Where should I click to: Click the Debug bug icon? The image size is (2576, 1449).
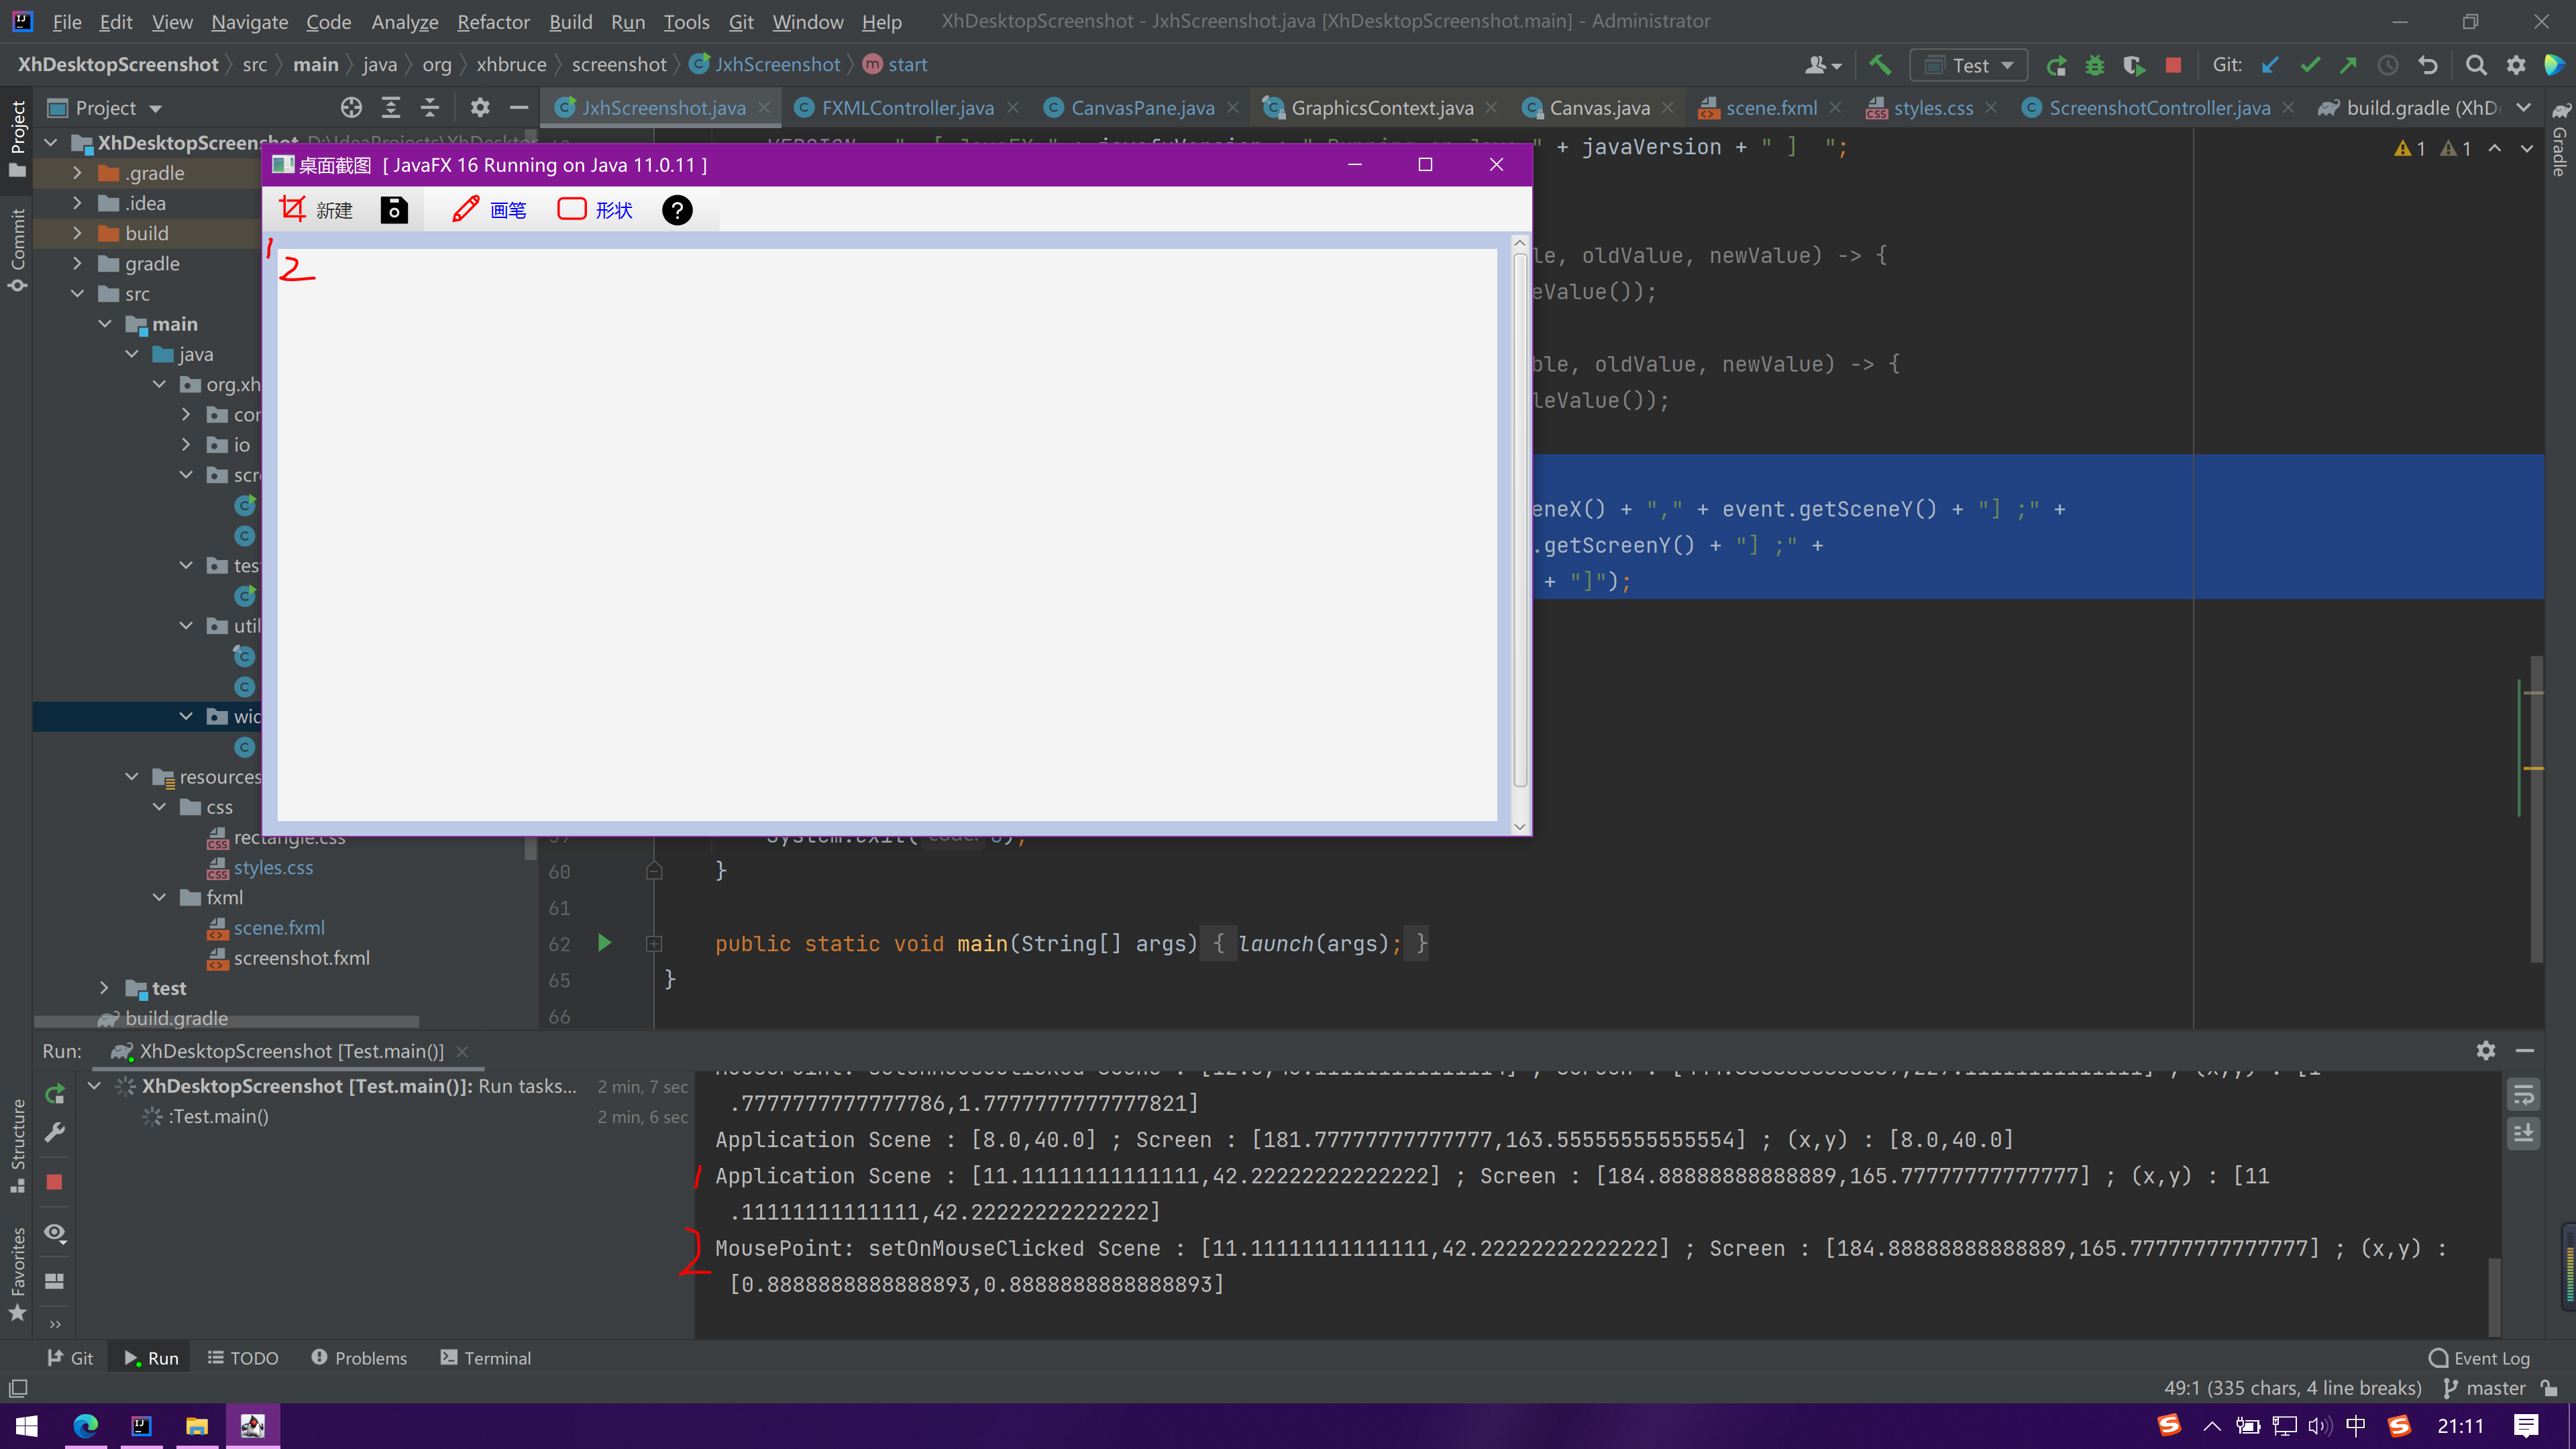pos(2094,65)
